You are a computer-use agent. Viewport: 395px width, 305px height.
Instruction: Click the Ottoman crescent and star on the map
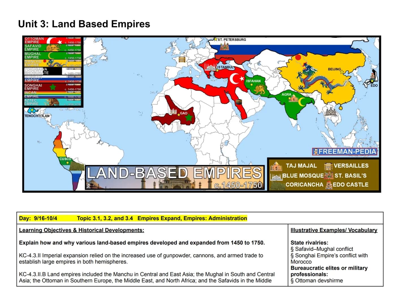click(237, 79)
